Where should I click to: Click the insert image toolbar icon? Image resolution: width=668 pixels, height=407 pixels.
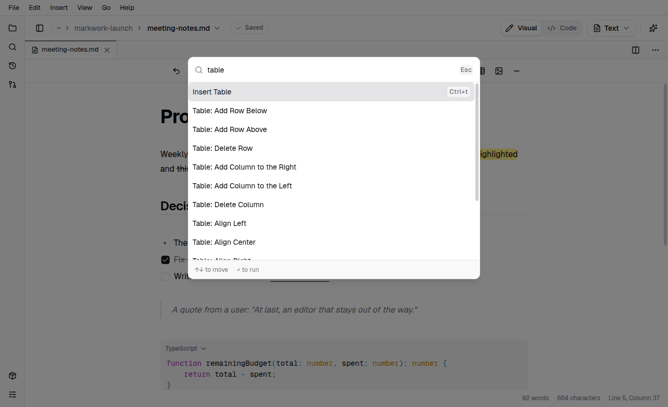(x=499, y=71)
